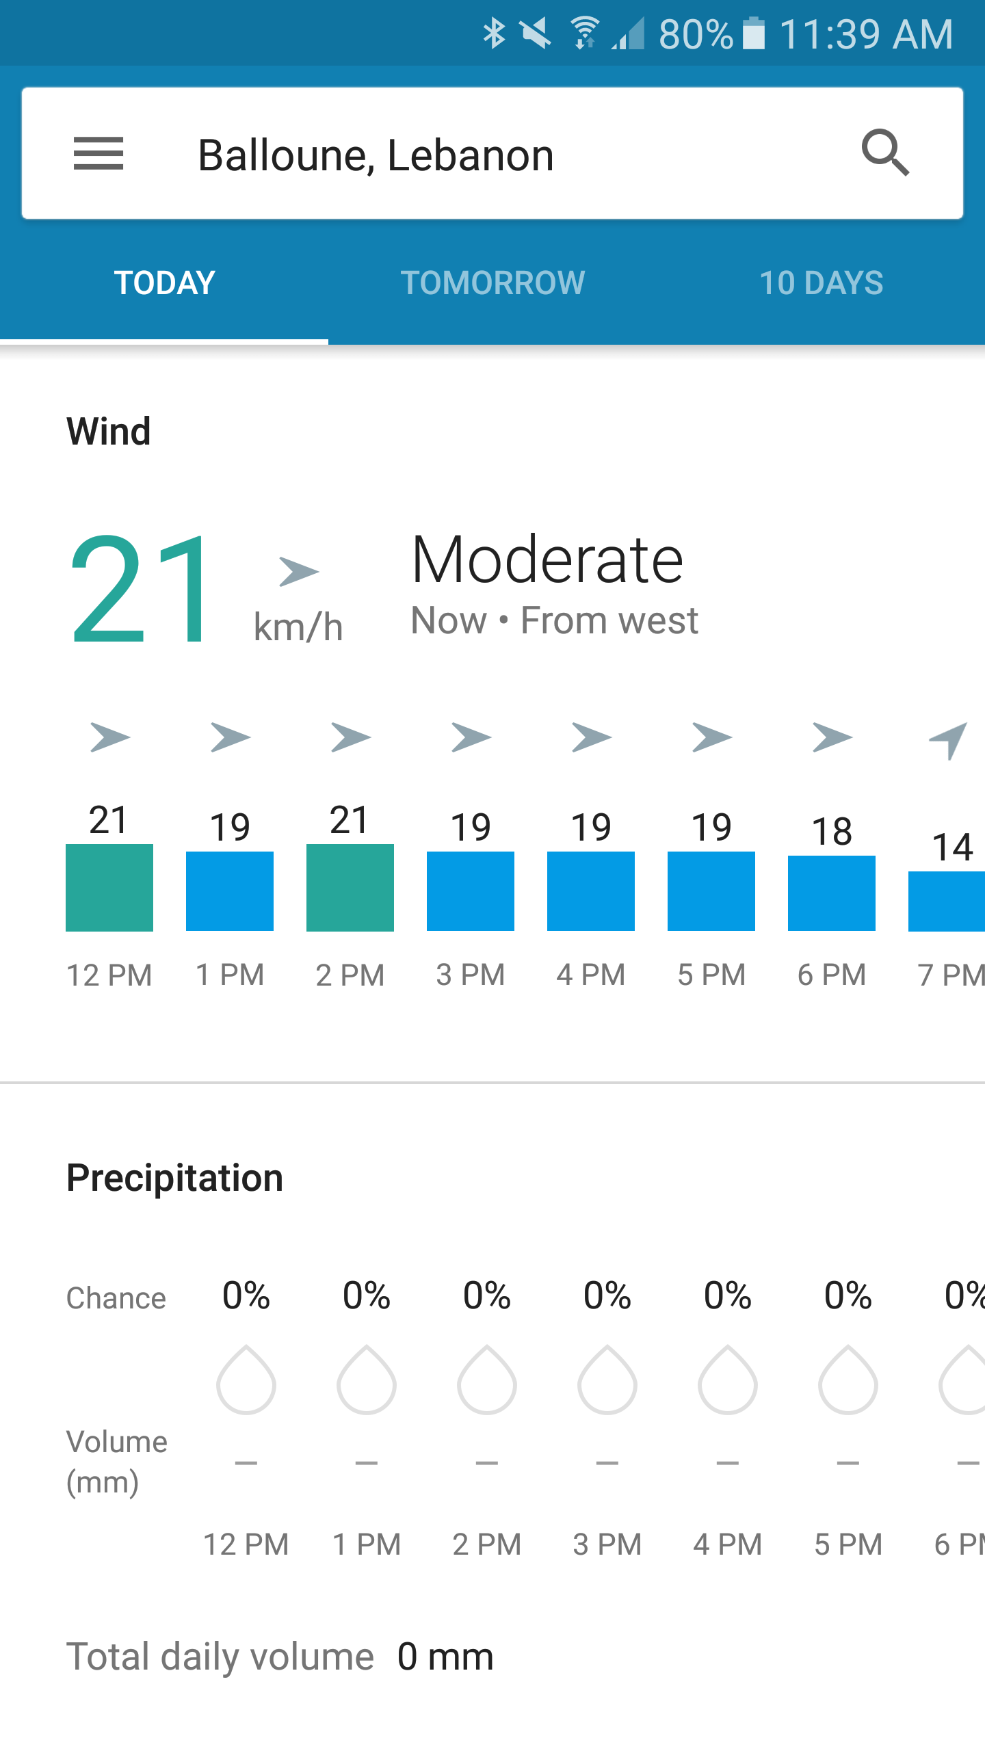Switch to the TOMORROW tab
The height and width of the screenshot is (1751, 985).
[x=492, y=281]
